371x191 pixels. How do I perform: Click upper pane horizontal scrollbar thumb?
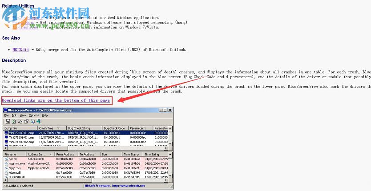click(x=38, y=148)
